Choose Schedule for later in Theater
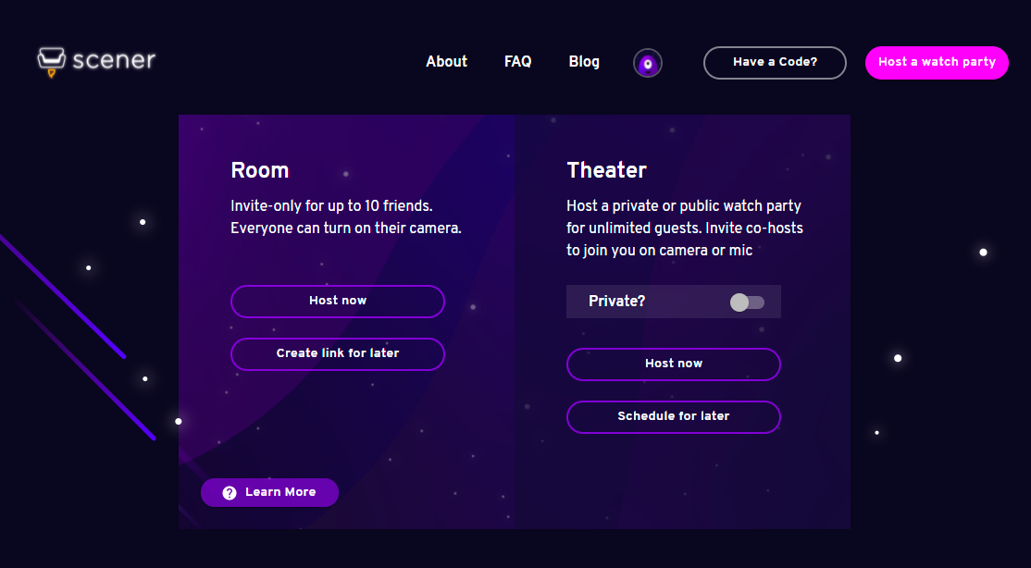This screenshot has height=568, width=1031. click(674, 417)
